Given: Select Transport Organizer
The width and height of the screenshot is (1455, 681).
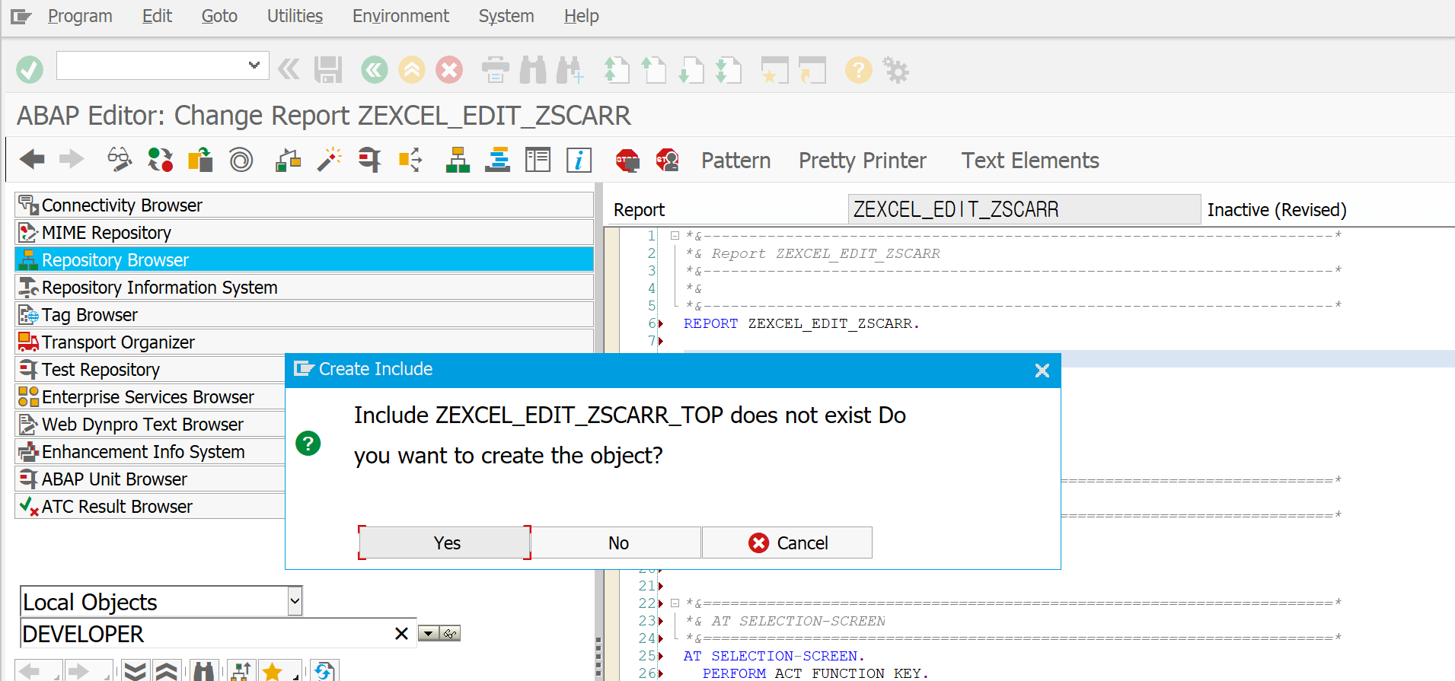Looking at the screenshot, I should click(x=304, y=342).
